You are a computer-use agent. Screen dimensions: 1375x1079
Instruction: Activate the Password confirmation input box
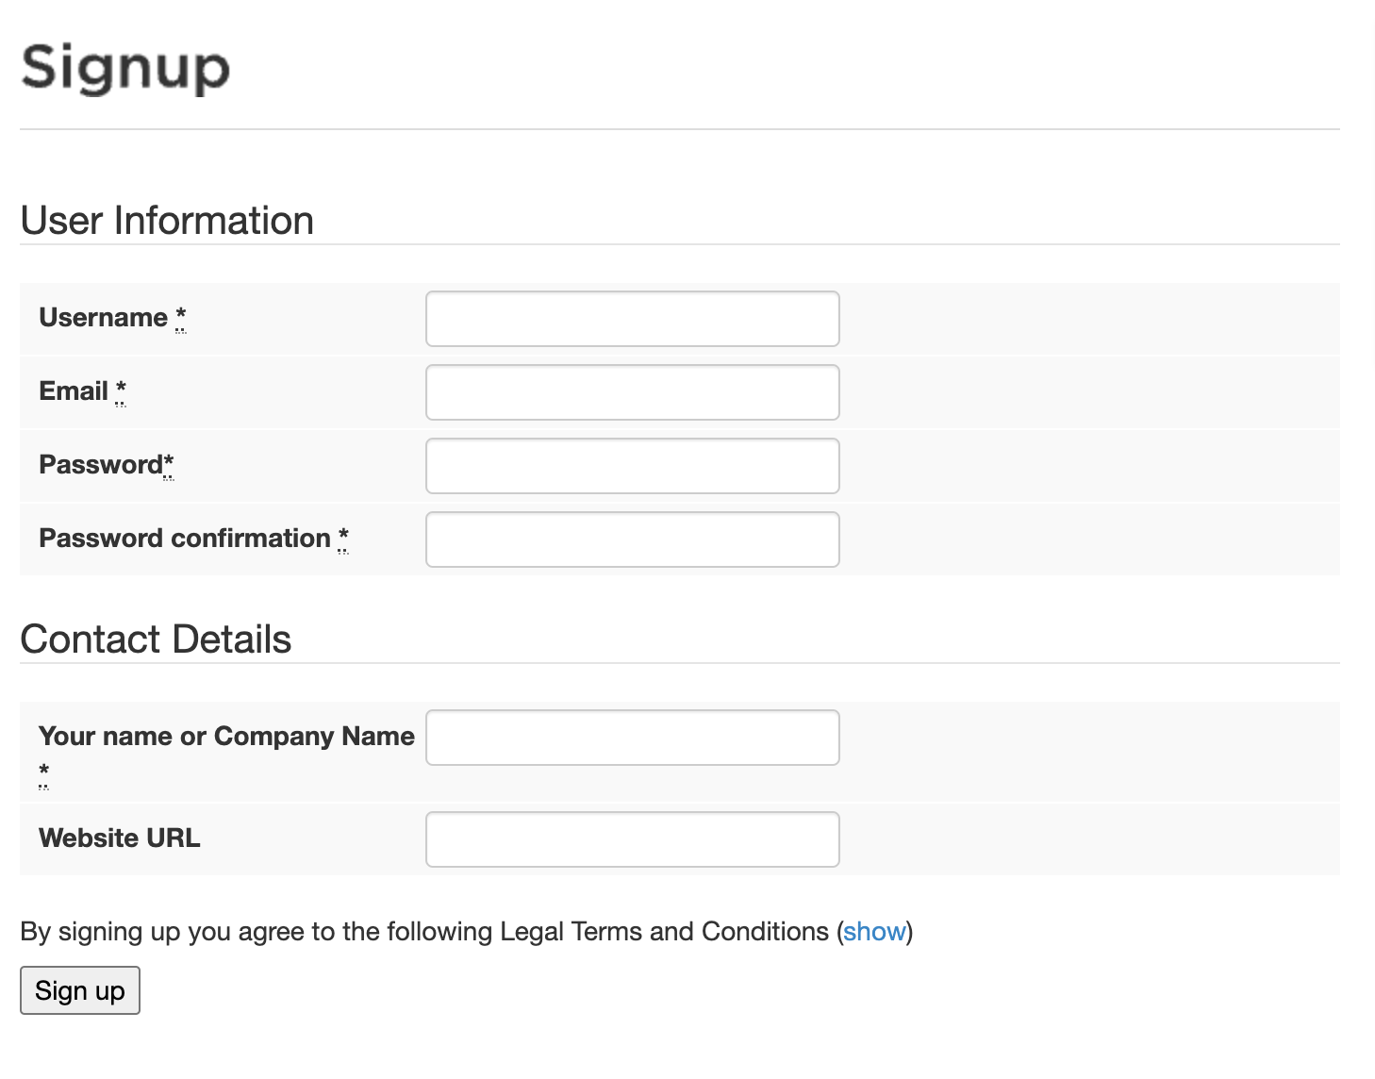pos(633,539)
